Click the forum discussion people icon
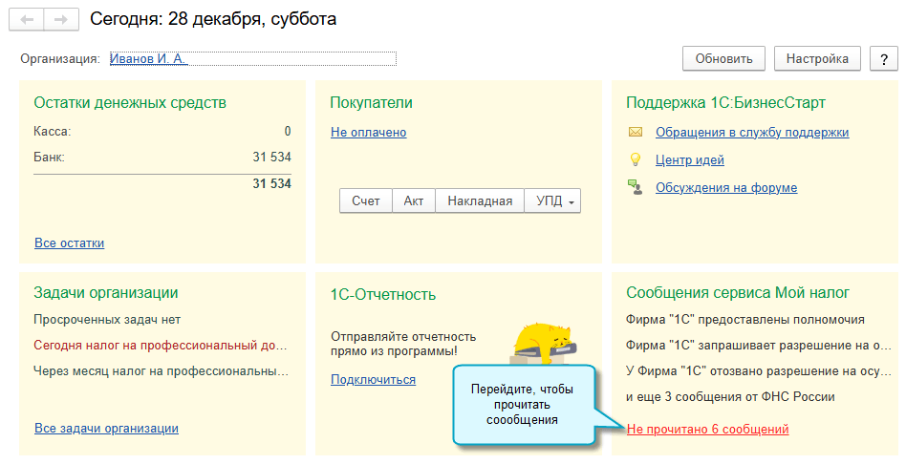 [636, 188]
